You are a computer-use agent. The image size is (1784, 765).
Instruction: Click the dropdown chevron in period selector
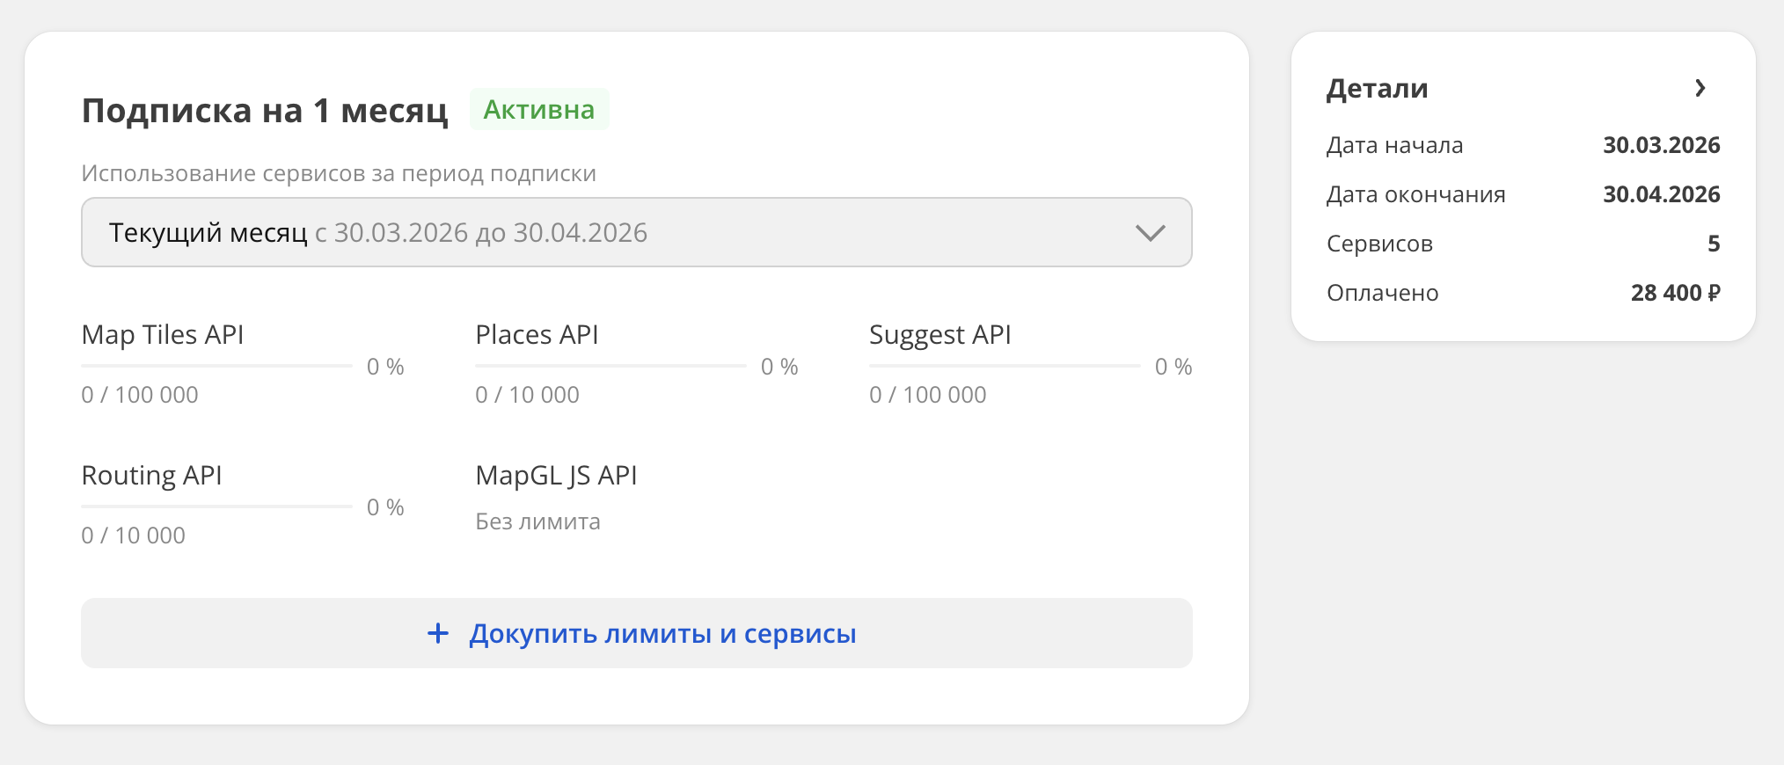click(x=1150, y=232)
